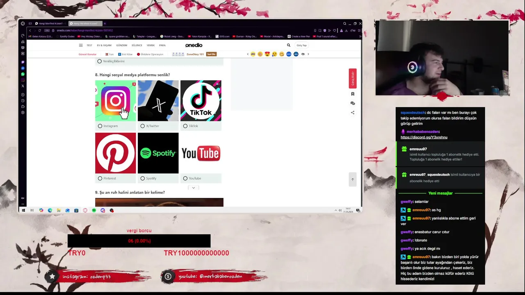The height and width of the screenshot is (295, 525).
Task: Open the PARA menu item
Action: click(162, 45)
